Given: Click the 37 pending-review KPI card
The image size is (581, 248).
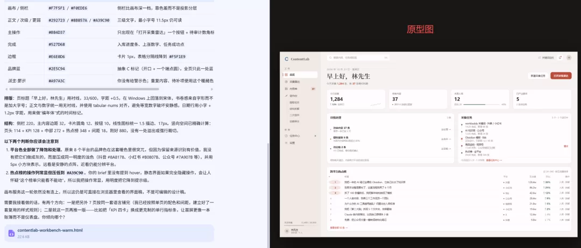Looking at the screenshot, I should [x=418, y=99].
